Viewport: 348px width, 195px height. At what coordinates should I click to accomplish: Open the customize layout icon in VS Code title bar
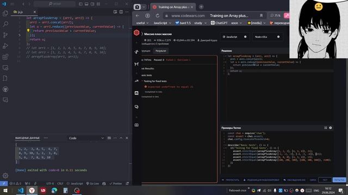point(98,4)
